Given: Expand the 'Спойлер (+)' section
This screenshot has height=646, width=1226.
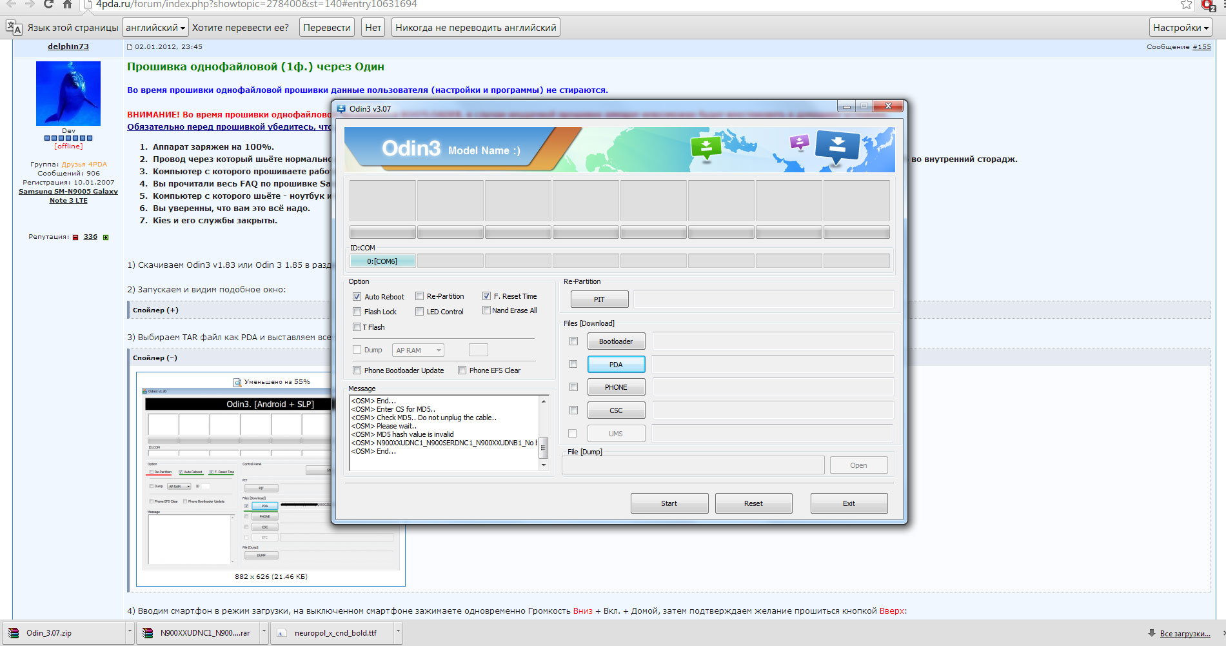Looking at the screenshot, I should pos(155,310).
